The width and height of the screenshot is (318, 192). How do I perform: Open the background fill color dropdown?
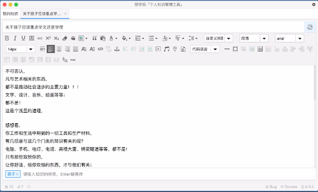point(130,38)
